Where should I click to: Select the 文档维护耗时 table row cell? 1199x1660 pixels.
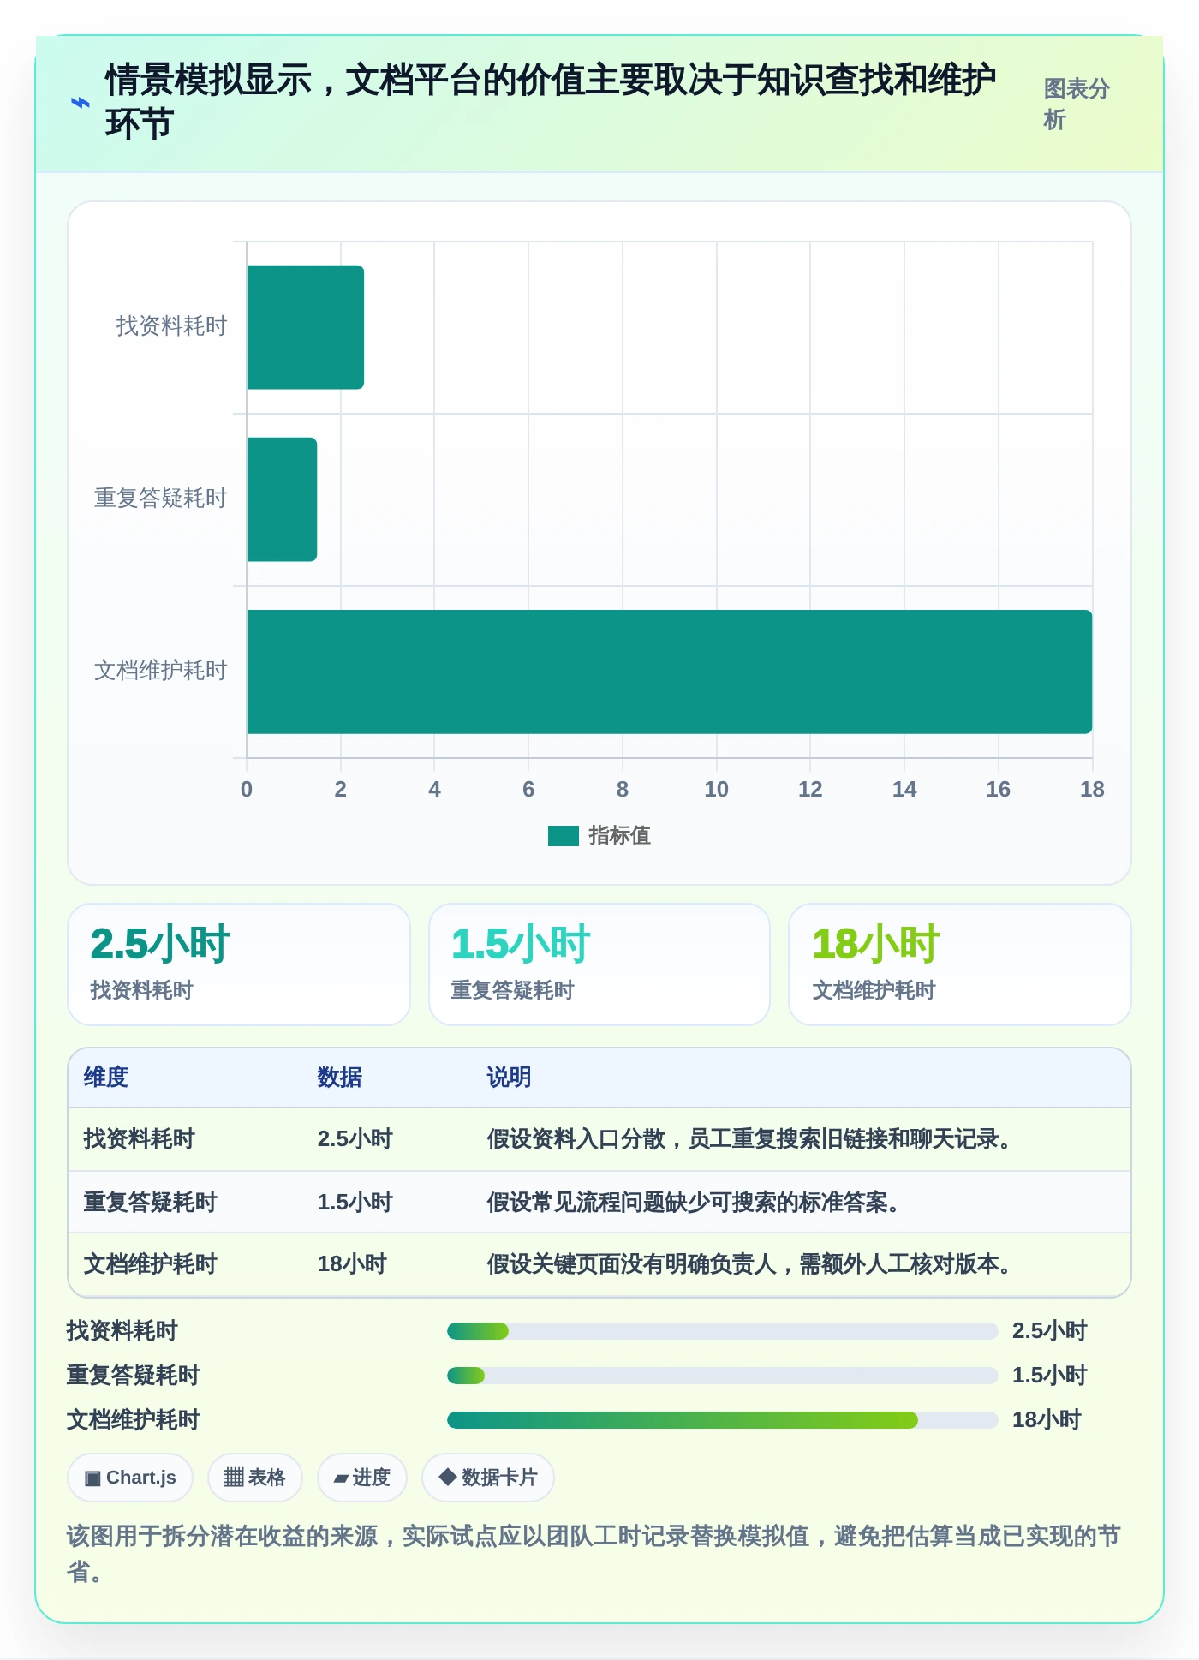click(x=151, y=1264)
